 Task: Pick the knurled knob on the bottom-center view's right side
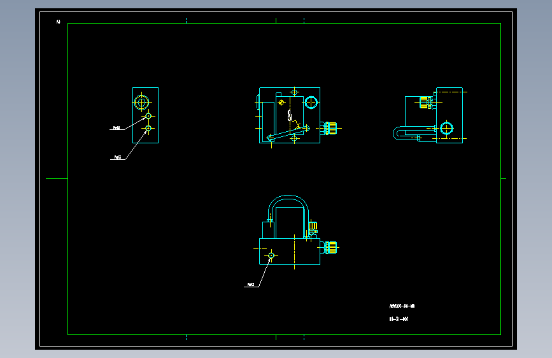(x=331, y=248)
